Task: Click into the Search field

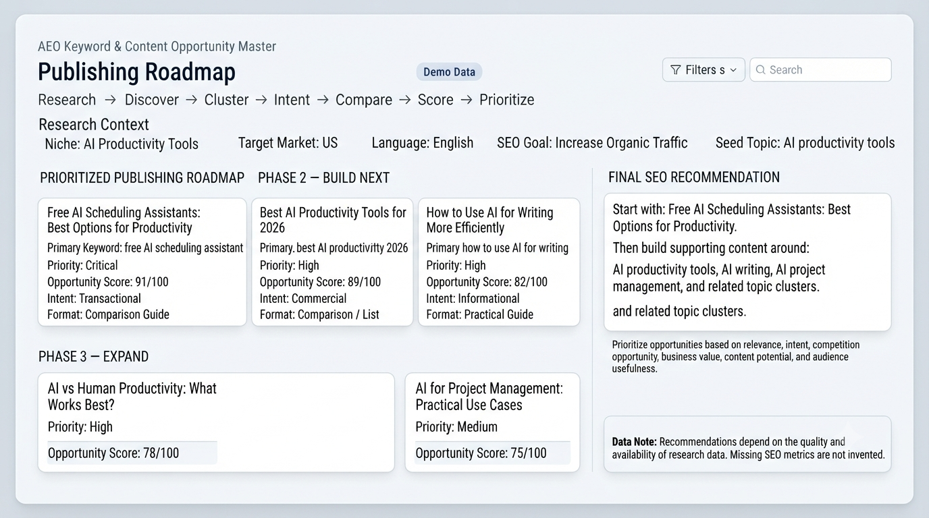Action: coord(820,69)
